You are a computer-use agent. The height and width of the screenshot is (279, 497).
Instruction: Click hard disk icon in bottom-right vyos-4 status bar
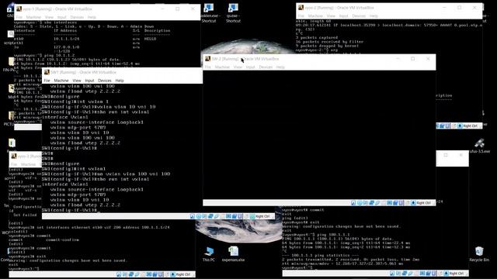coord(392,274)
